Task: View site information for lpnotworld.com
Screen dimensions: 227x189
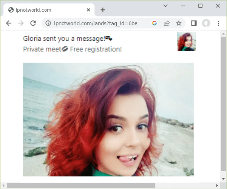Action: 48,23
